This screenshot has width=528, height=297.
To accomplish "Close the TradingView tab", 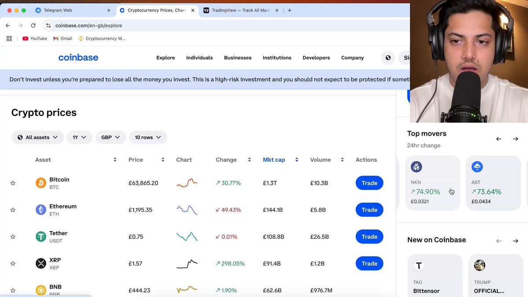I will 278,10.
